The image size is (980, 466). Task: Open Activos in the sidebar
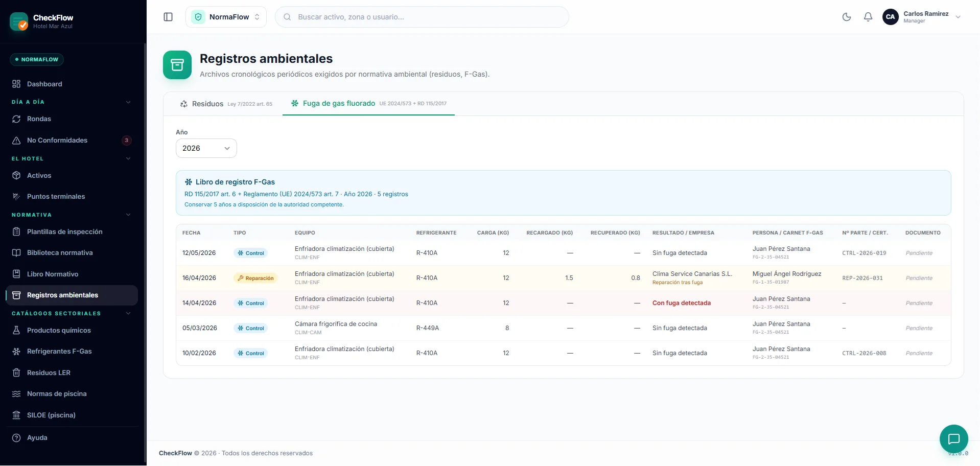72,175
